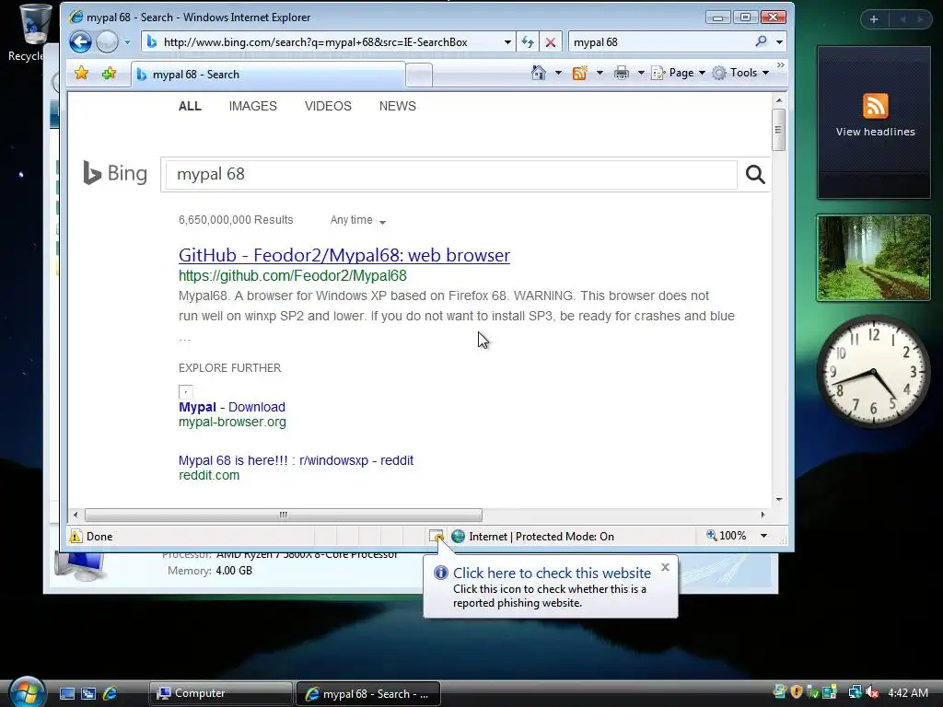The height and width of the screenshot is (707, 943).
Task: Refresh the page with the Refresh icon
Action: click(x=528, y=42)
